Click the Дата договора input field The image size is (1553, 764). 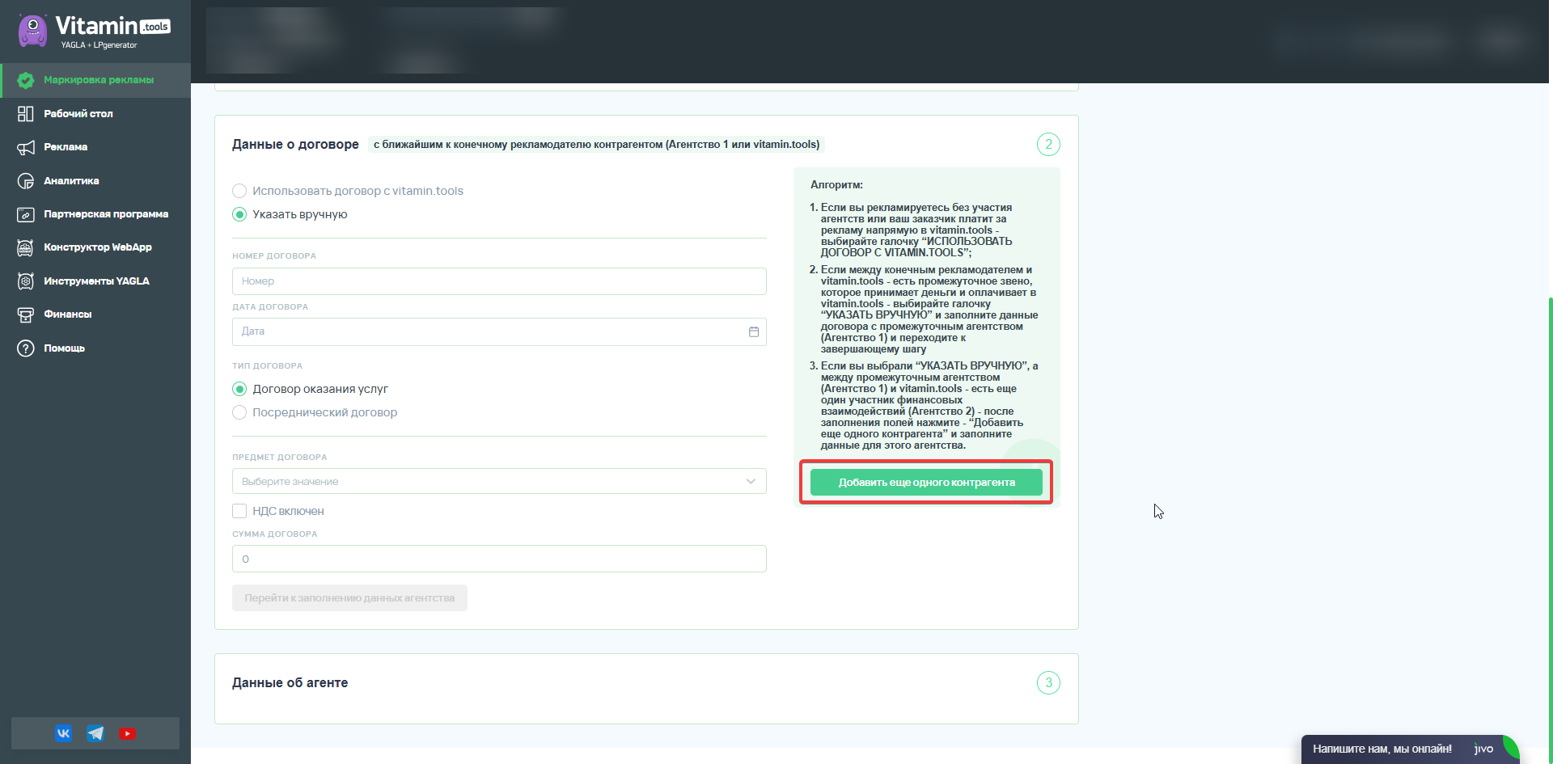tap(499, 331)
